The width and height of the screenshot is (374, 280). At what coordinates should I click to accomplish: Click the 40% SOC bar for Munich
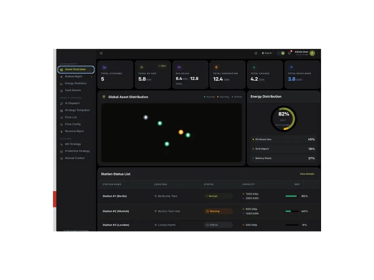pyautogui.click(x=292, y=211)
